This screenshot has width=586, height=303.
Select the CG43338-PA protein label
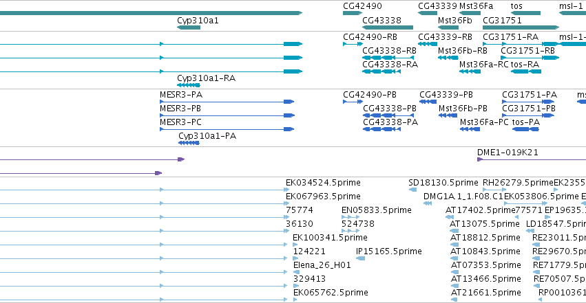coord(390,122)
